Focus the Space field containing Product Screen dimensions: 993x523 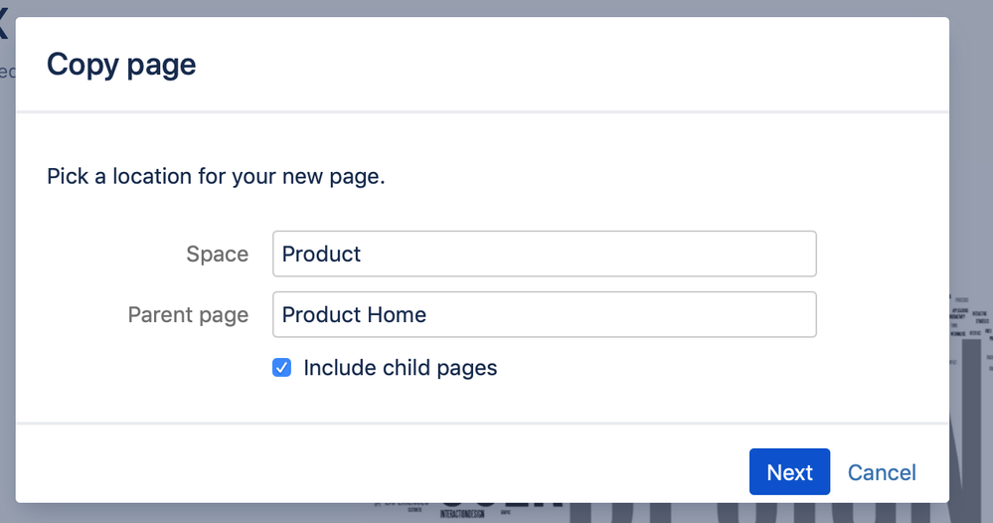(x=544, y=254)
